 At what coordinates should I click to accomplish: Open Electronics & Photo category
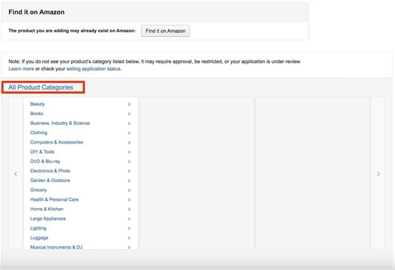click(x=51, y=171)
